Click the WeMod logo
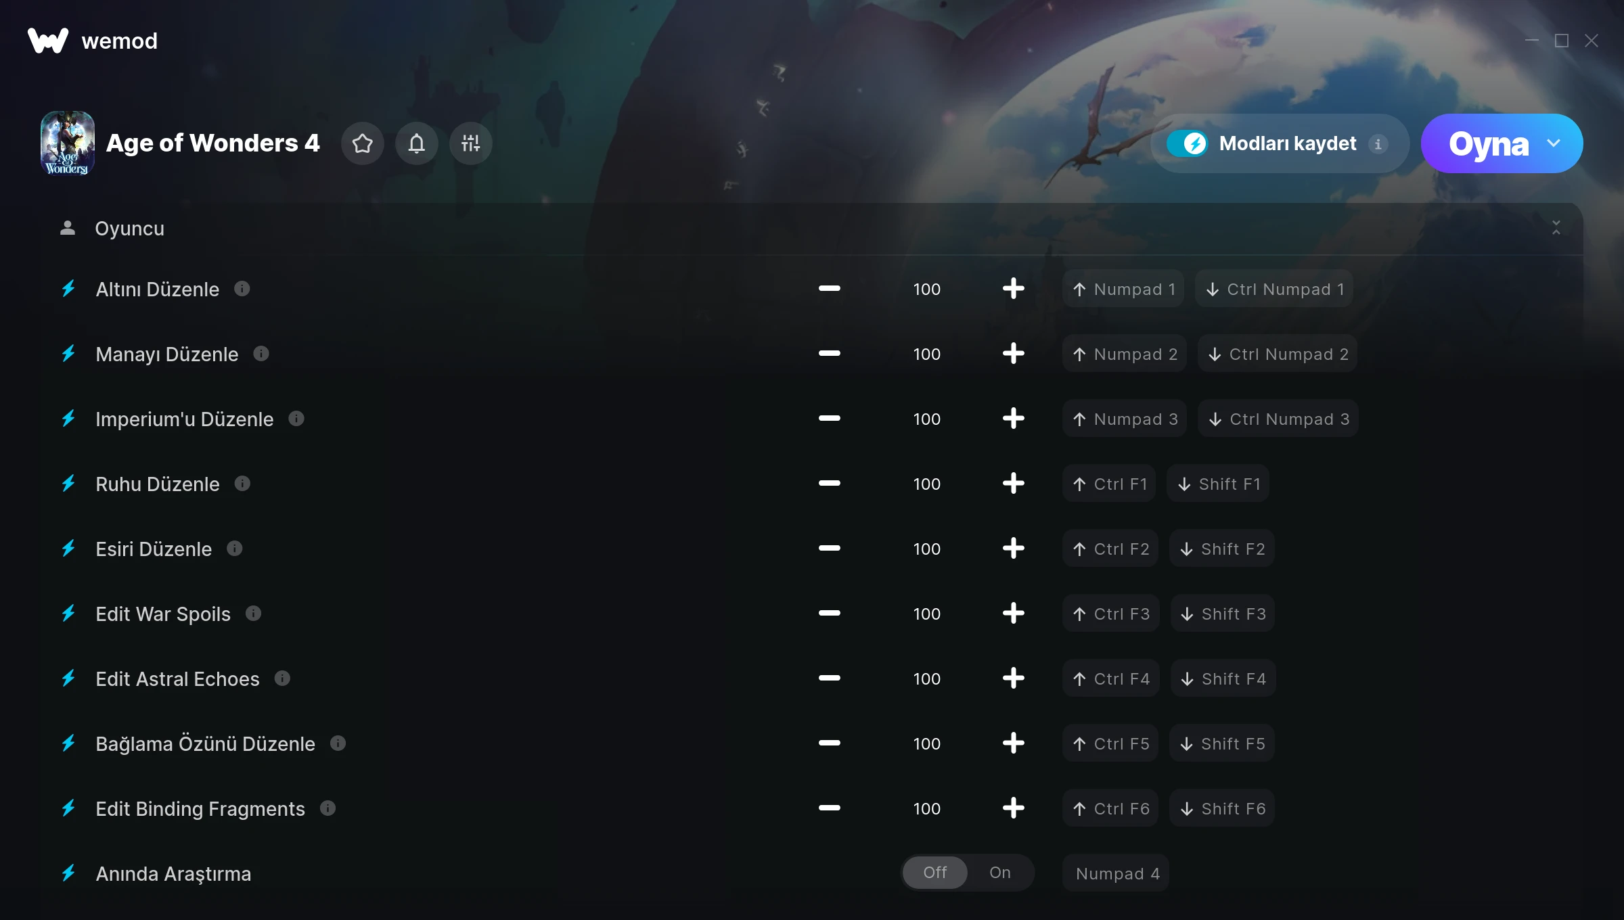 pos(47,41)
